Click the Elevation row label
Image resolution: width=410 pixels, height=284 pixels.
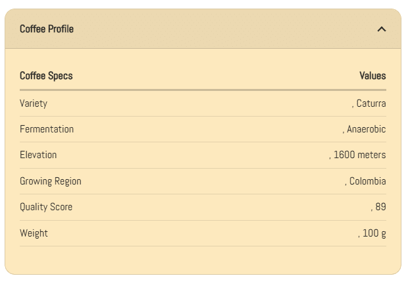coord(38,155)
